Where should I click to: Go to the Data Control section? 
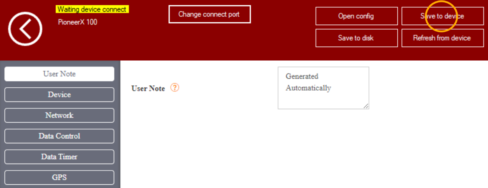point(59,136)
